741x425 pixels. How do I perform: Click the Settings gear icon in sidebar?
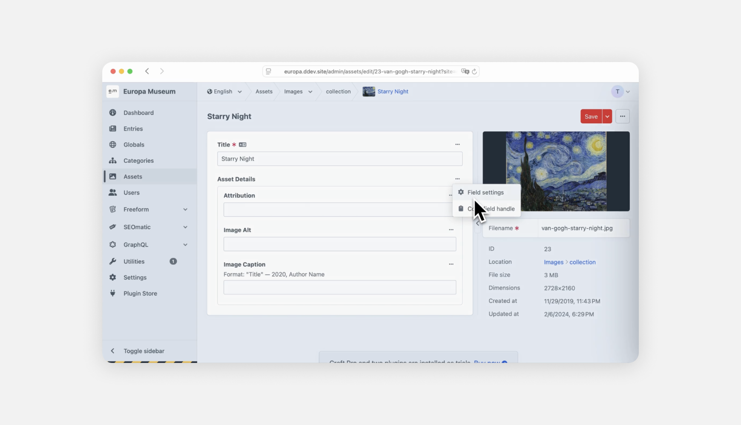click(112, 278)
